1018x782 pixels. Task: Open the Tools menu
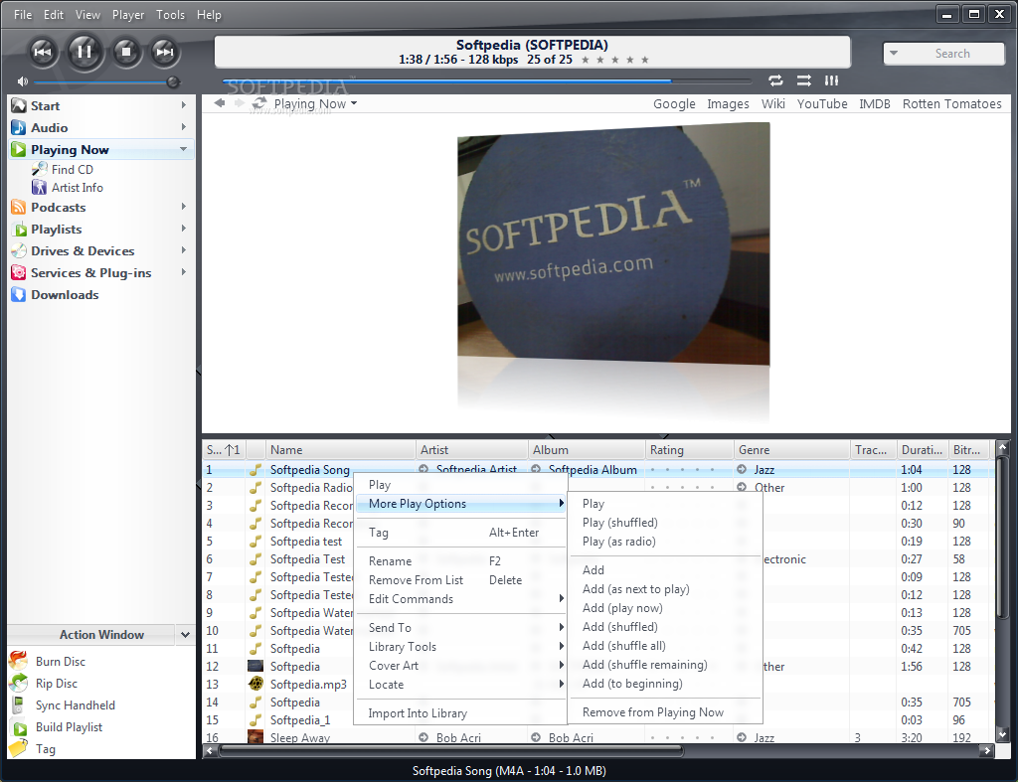pos(170,14)
